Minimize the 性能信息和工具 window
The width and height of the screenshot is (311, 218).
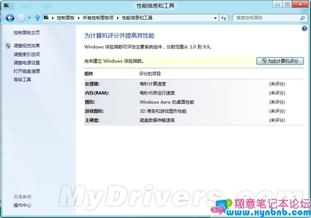coord(278,5)
